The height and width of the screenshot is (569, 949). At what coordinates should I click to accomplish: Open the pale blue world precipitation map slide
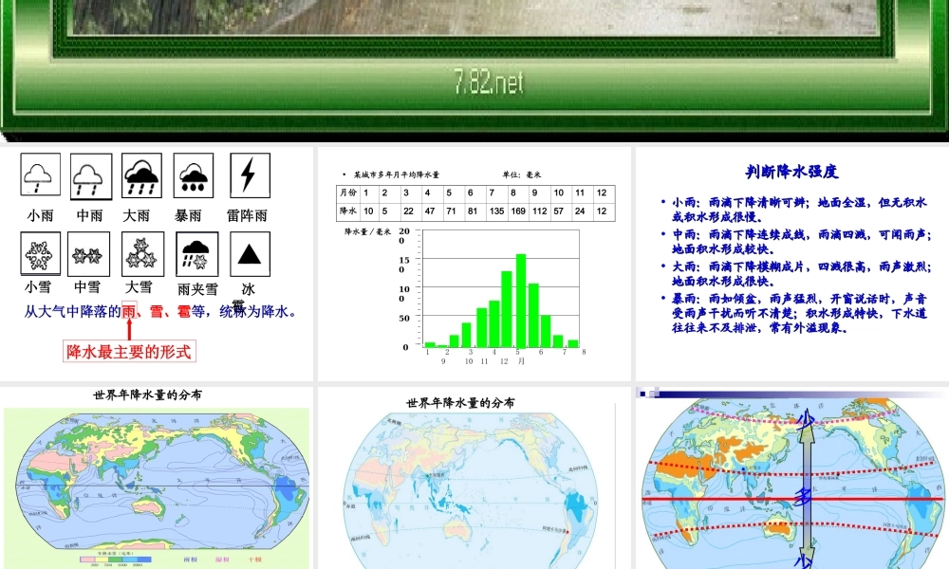click(x=474, y=478)
